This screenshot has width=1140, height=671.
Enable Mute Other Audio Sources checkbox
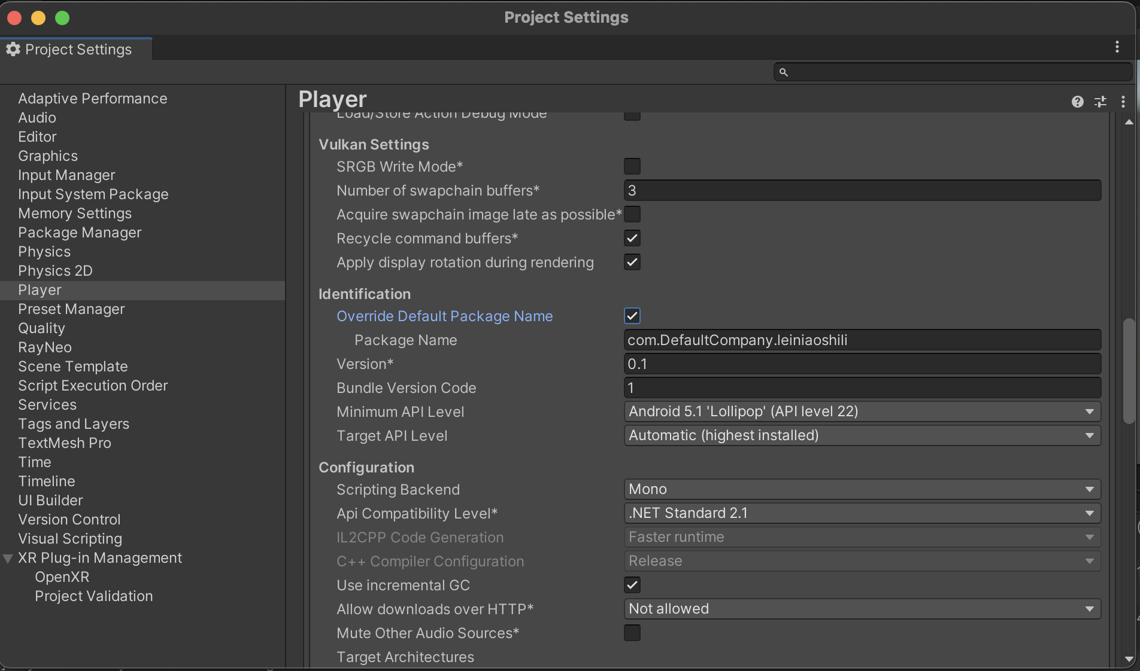(632, 633)
